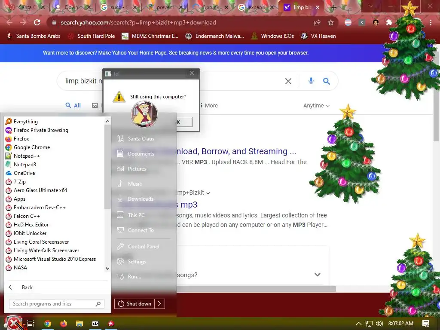Click Chrome icon on the taskbar
Screen dimensions: 440x330
coord(48,324)
